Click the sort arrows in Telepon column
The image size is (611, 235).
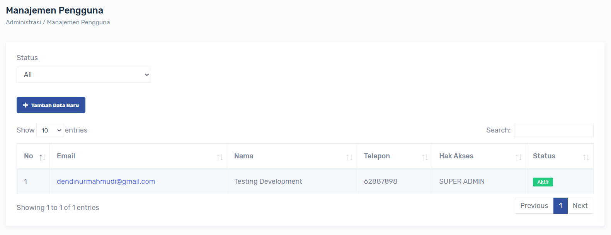tap(425, 157)
